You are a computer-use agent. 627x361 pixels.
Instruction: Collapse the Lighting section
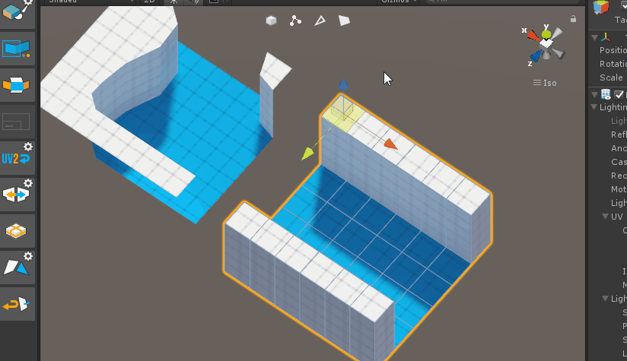[x=594, y=107]
